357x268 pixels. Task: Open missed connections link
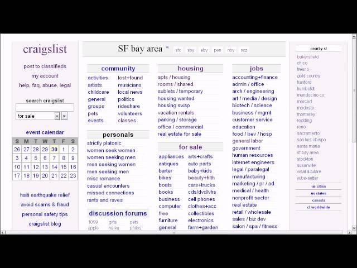[110, 193]
